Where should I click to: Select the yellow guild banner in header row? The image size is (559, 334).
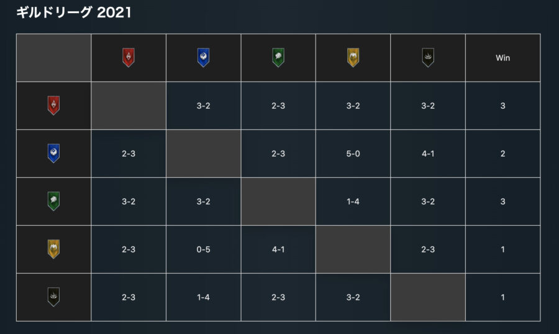[353, 57]
